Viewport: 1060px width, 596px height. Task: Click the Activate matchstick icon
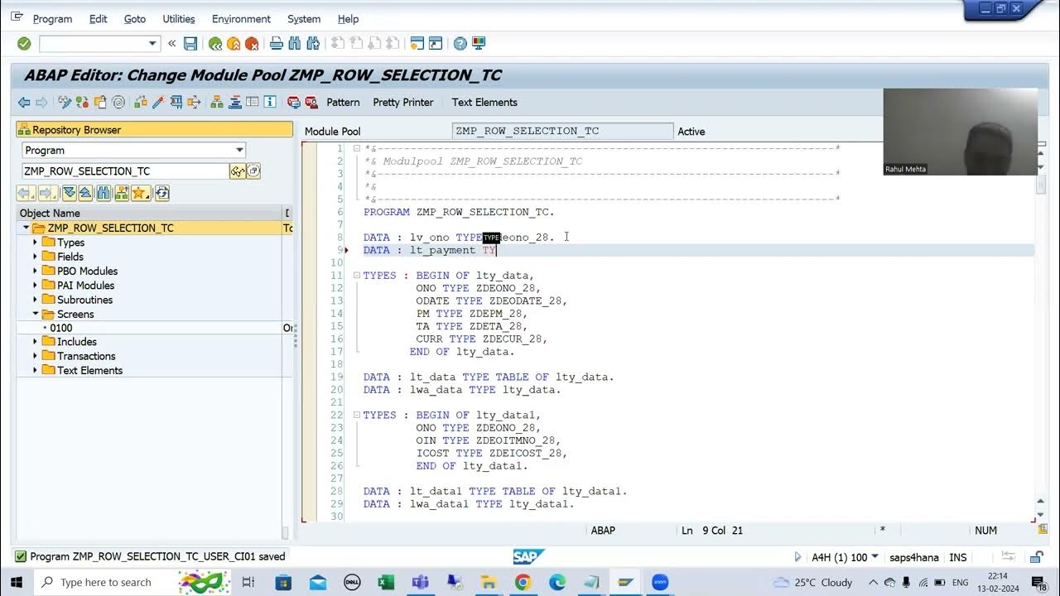(158, 102)
